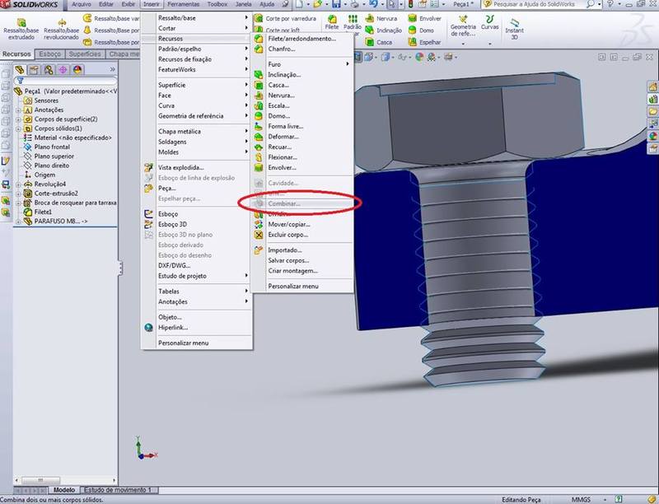The height and width of the screenshot is (504, 659).
Task: Open the Furo submenu arrow
Action: pos(348,64)
